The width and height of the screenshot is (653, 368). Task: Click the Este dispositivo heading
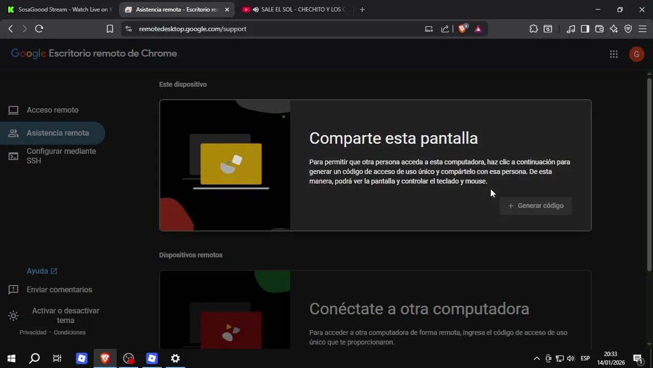point(183,84)
